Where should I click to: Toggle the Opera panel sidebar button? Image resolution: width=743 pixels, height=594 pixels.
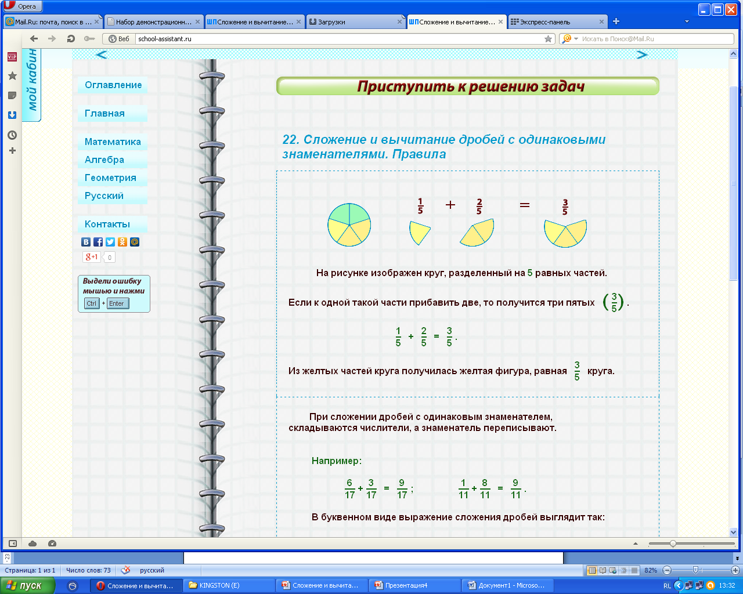[13, 544]
